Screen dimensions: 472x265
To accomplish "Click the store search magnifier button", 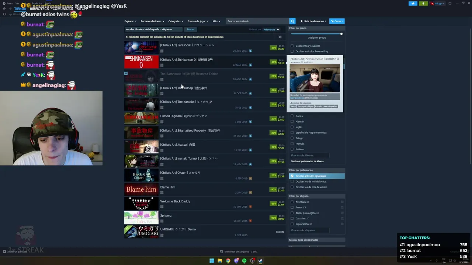I will coord(292,21).
